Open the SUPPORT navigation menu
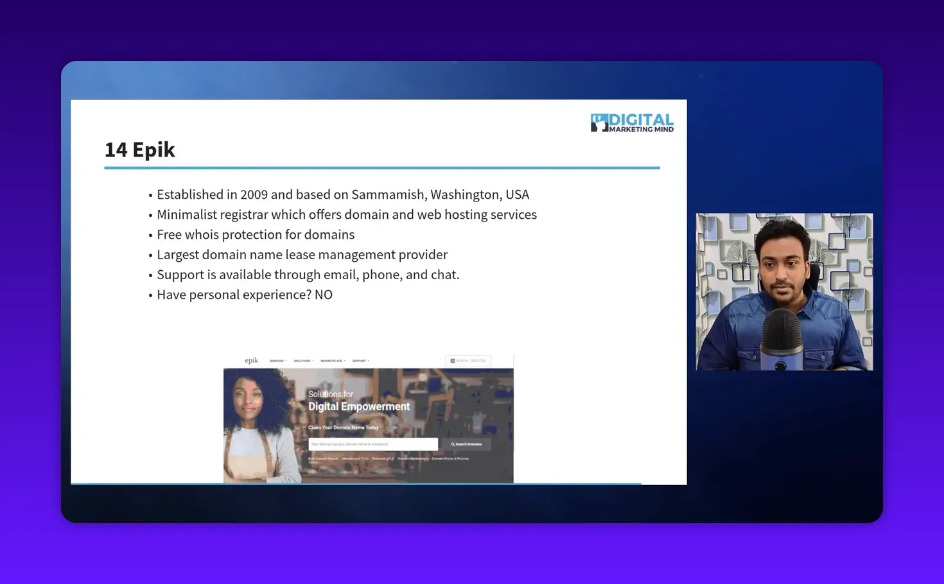The height and width of the screenshot is (584, 944). tap(359, 361)
